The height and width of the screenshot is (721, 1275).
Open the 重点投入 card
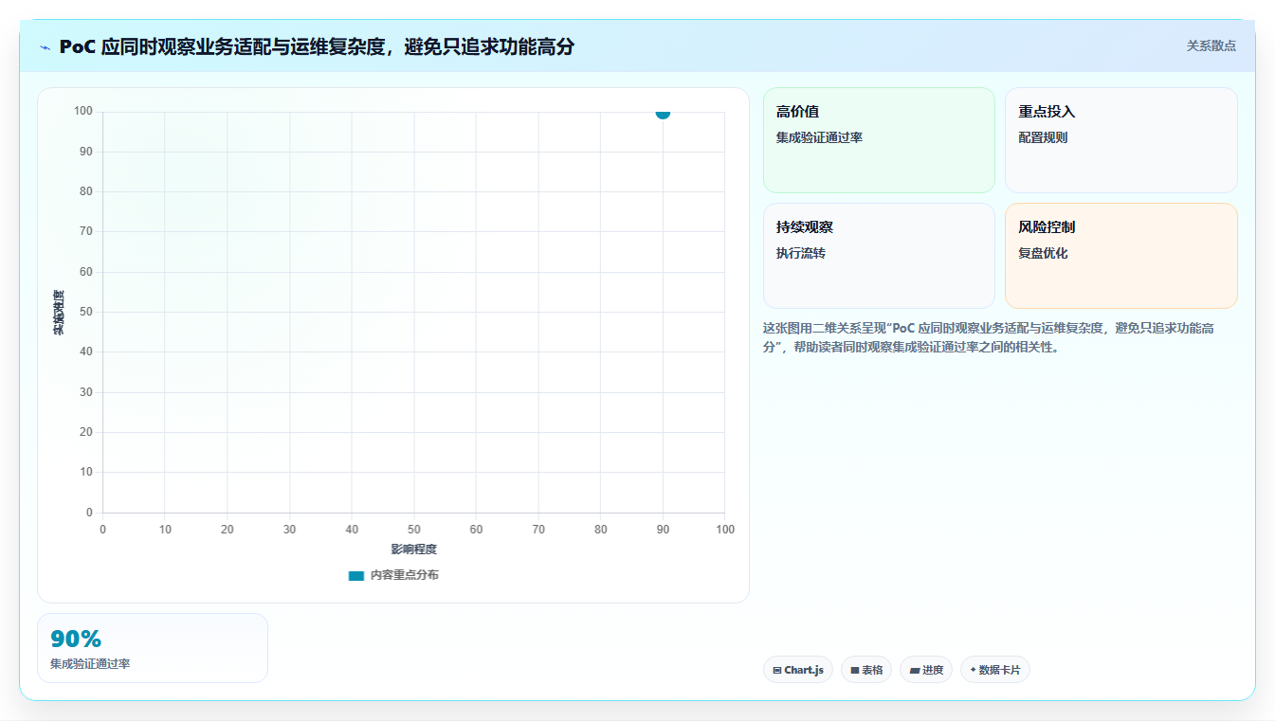[x=1121, y=140]
